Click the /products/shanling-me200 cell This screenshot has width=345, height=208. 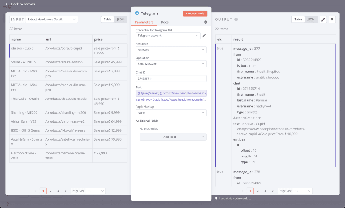click(68, 112)
